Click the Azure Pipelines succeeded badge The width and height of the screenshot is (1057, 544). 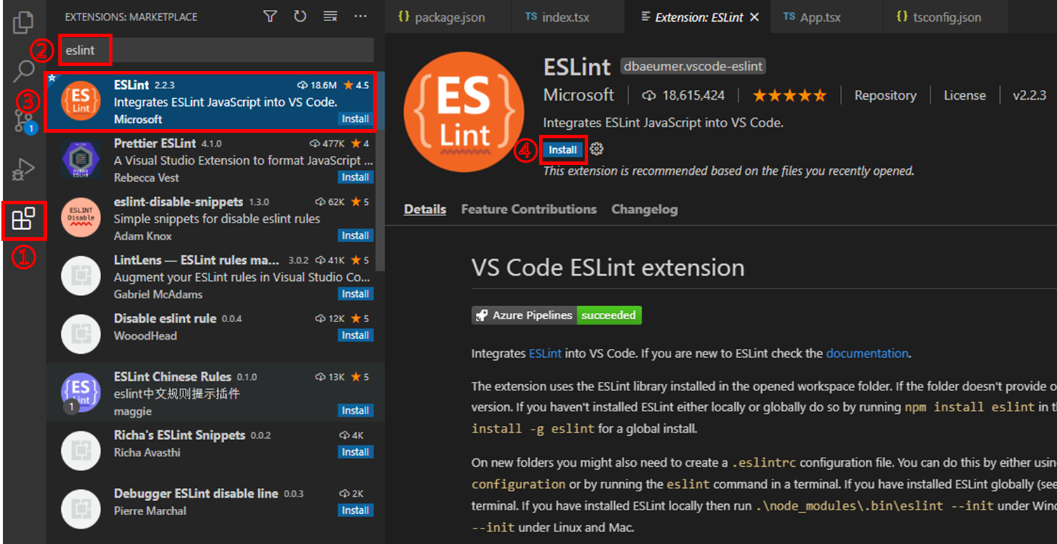click(557, 315)
